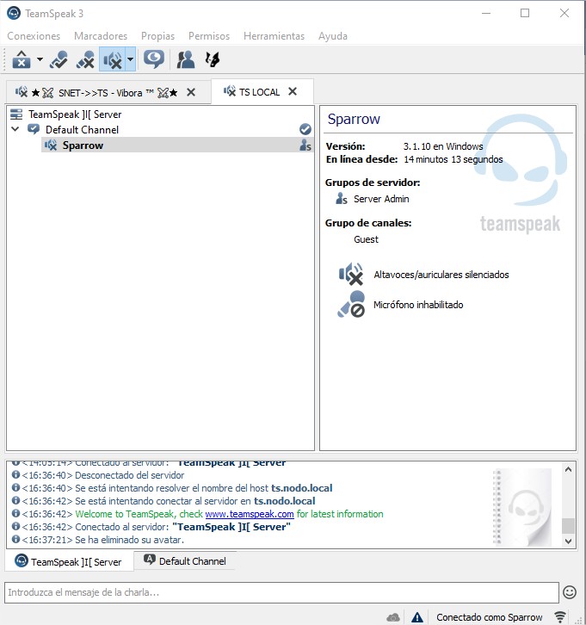The width and height of the screenshot is (586, 625).
Task: Click 'Server Admin' group text
Action: [x=381, y=199]
